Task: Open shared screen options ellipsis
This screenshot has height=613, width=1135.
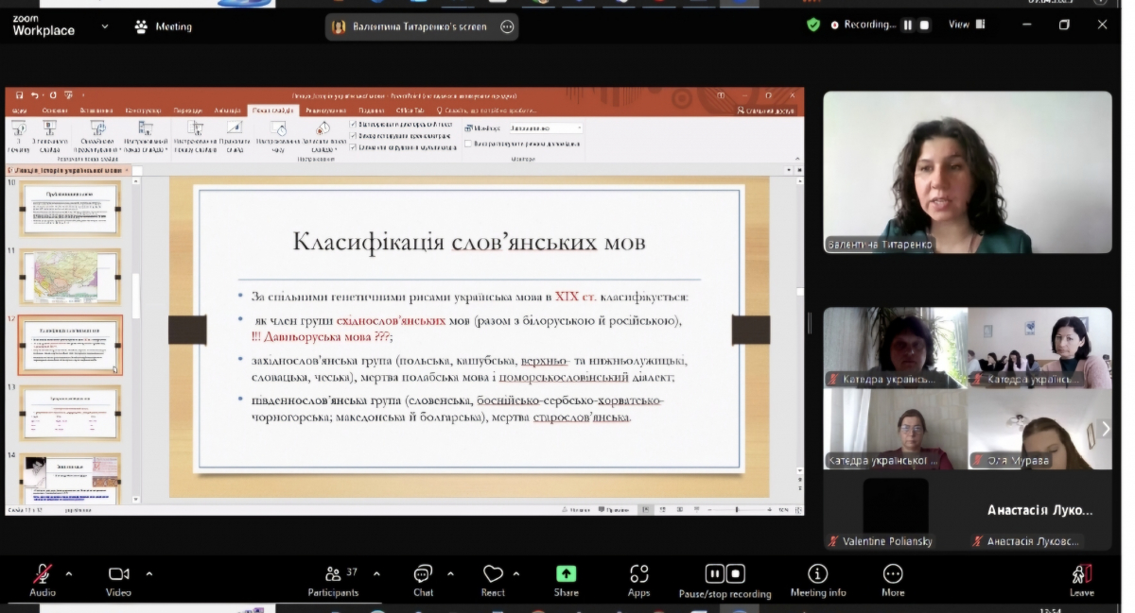Action: pos(507,26)
